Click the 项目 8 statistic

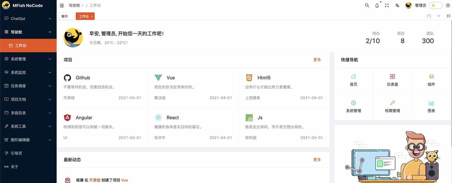coord(401,37)
